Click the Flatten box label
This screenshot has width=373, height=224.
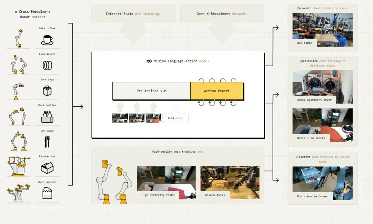[x=47, y=156]
